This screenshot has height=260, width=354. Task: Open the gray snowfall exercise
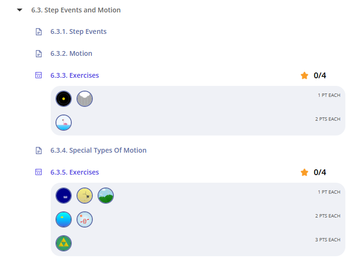point(85,99)
